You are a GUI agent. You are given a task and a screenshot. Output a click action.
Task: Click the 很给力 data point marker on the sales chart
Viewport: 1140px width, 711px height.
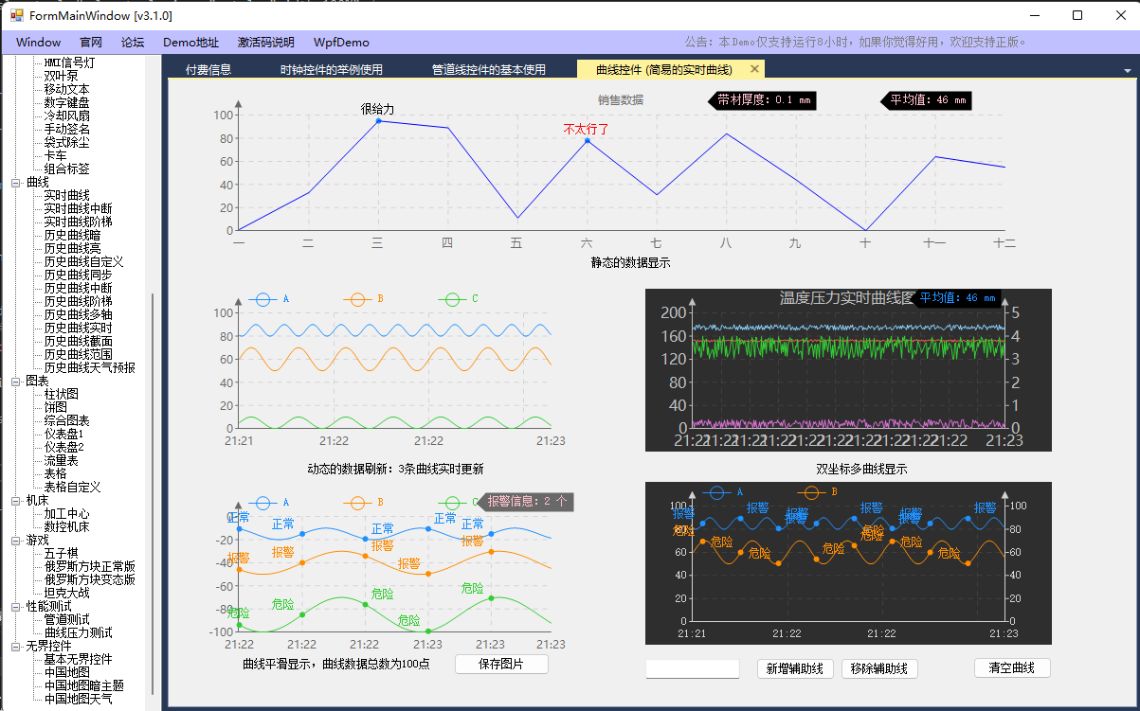[x=378, y=121]
